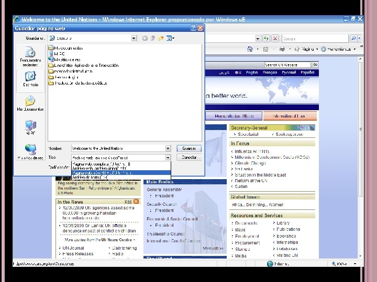Click the page scrollbar up arrow

360,59
